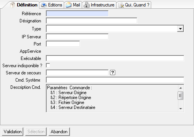Screen dimensions: 194x137
Task: Click in the IP Serveur field
Action: [77, 37]
